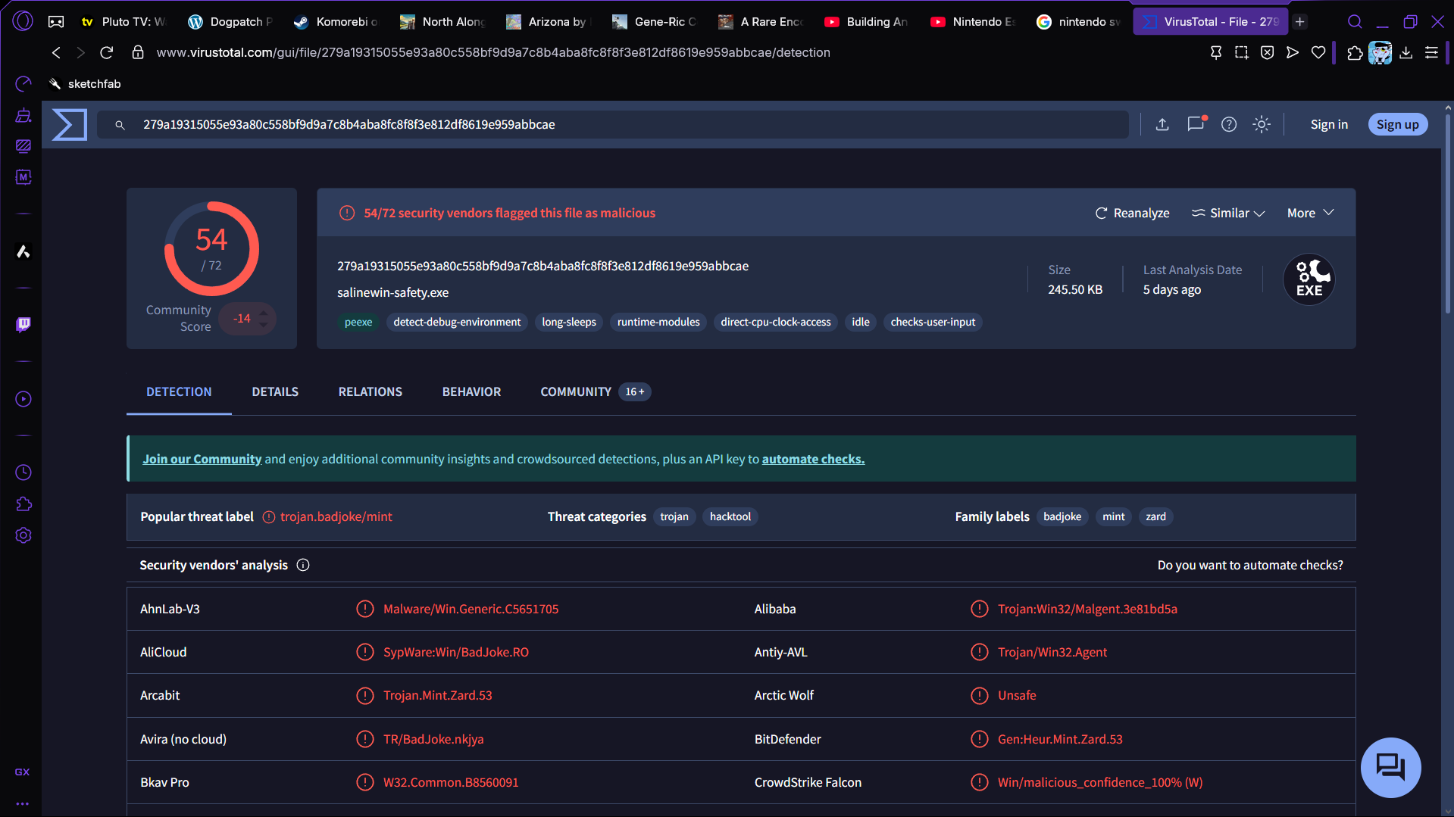
Task: Vote community score up arrow
Action: pos(264,312)
